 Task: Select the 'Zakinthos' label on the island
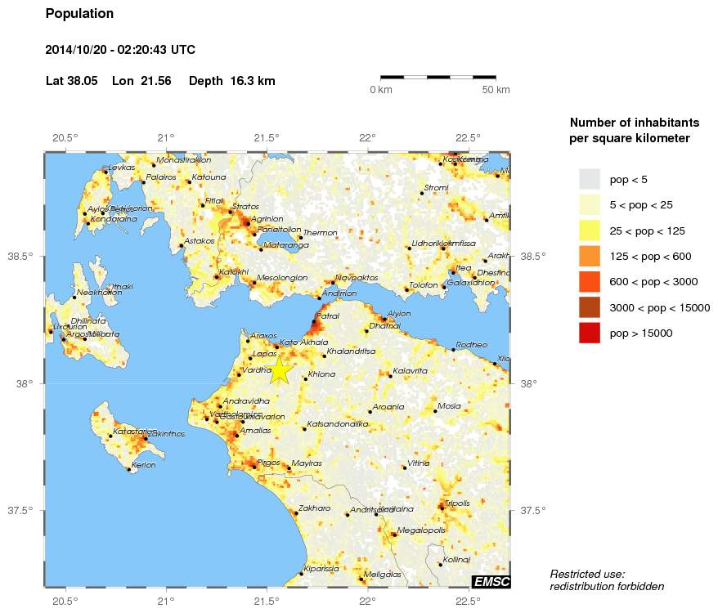coord(167,433)
